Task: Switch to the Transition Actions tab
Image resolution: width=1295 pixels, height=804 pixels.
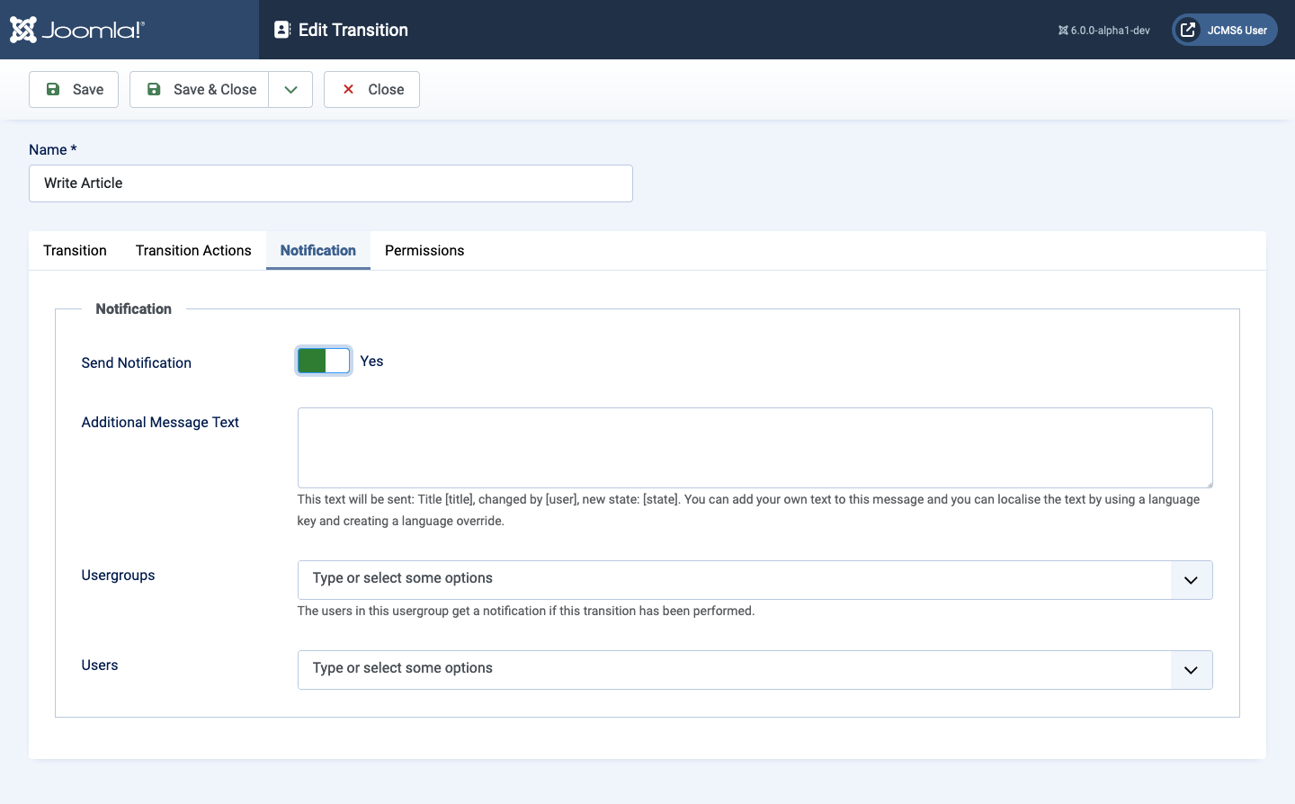Action: pyautogui.click(x=193, y=250)
